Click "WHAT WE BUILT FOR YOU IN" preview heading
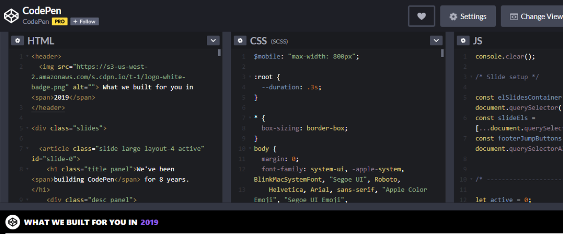Screen dimensions: 563x234 81,222
